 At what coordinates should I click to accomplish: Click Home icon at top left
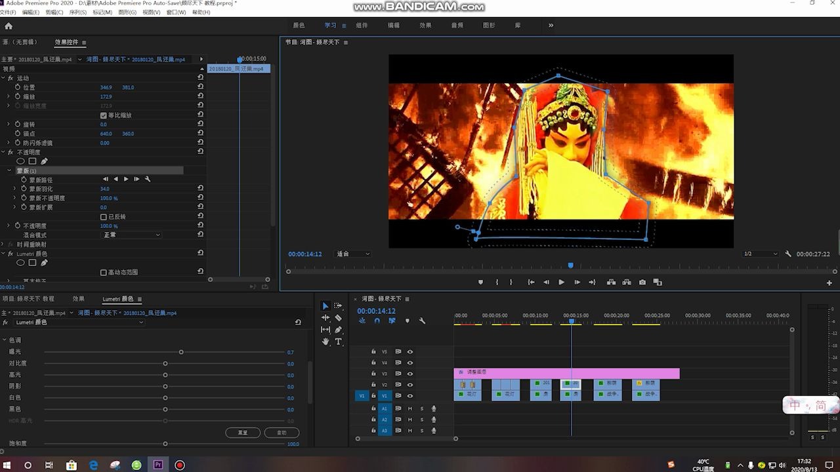pyautogui.click(x=9, y=26)
